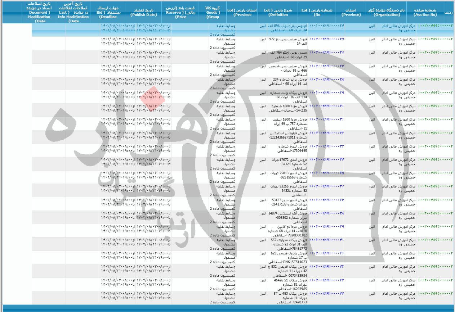Open lot number link ending in 44
The height and width of the screenshot is (312, 455).
tap(327, 293)
